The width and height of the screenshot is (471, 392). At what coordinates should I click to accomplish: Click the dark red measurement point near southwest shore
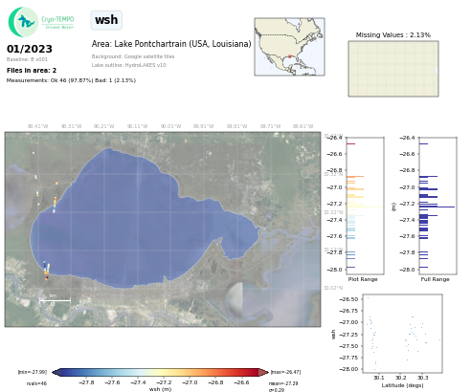pos(47,278)
